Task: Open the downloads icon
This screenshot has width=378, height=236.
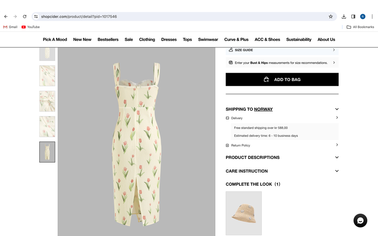Action: click(344, 17)
